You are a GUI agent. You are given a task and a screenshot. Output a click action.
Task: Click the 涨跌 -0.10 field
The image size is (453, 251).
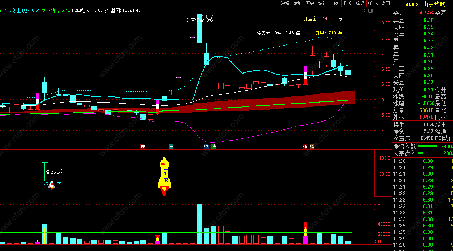[413, 96]
